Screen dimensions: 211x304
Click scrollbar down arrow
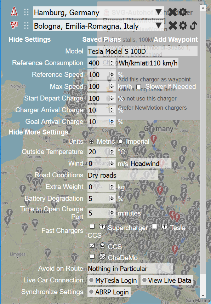203,296
